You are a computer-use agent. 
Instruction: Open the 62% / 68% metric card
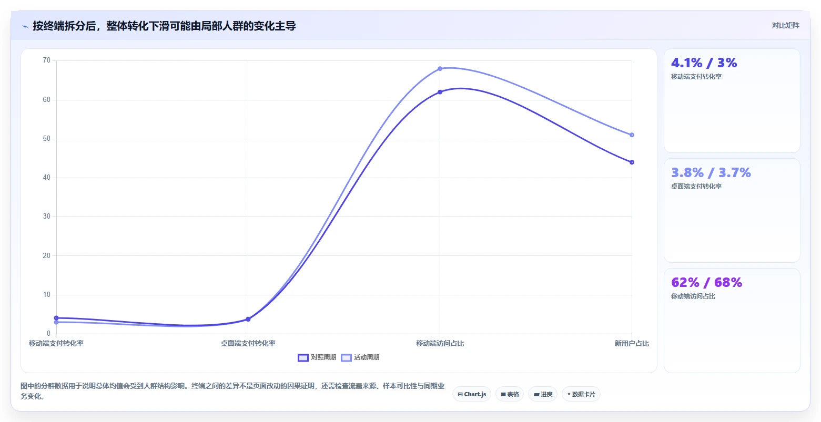point(732,321)
